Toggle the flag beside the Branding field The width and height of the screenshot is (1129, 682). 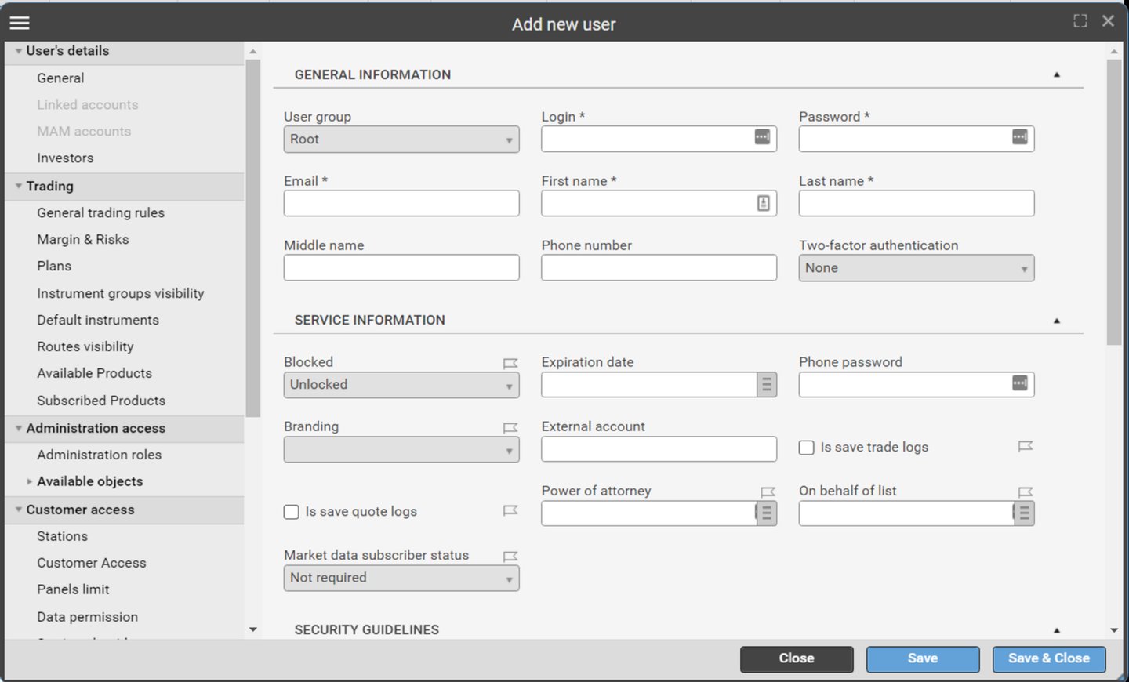(x=510, y=426)
